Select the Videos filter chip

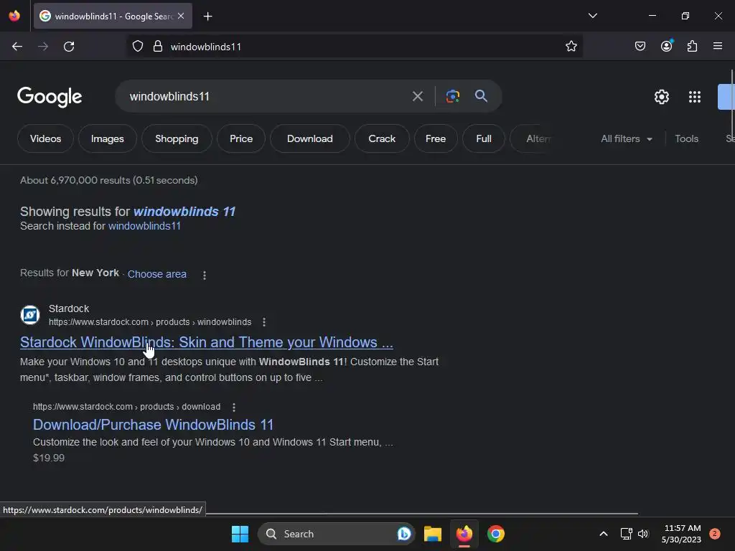point(45,138)
